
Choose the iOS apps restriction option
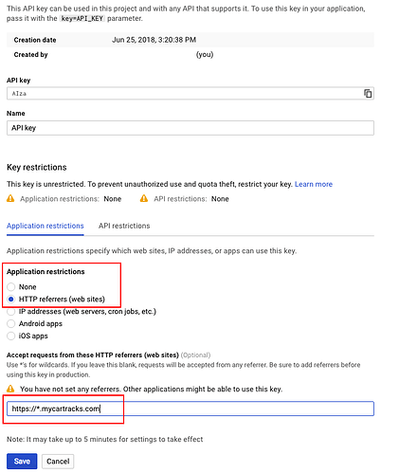pyautogui.click(x=10, y=336)
